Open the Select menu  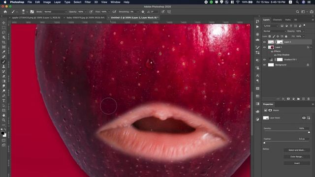click(x=77, y=2)
